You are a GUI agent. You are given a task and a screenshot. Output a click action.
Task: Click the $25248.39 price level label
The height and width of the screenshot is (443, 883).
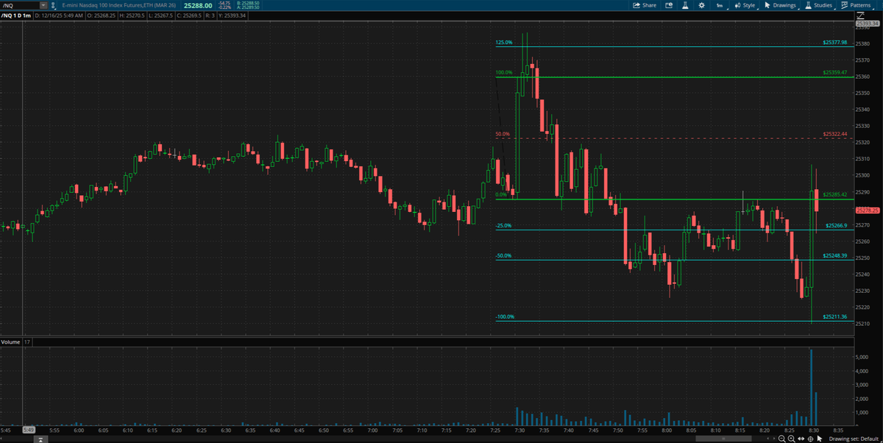835,255
